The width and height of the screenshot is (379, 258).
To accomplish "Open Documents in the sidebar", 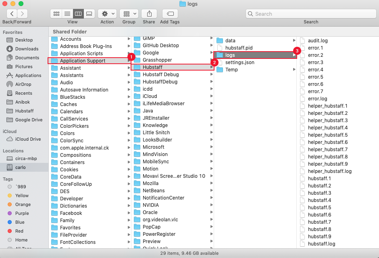I will click(x=24, y=58).
